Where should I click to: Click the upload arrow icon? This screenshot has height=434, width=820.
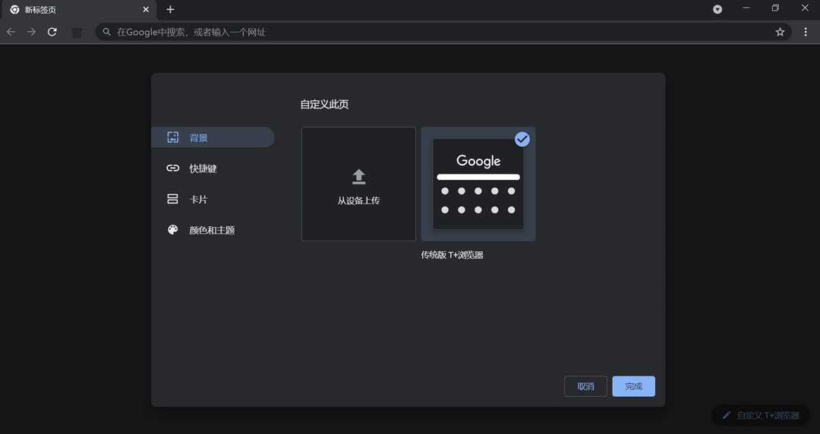point(358,177)
